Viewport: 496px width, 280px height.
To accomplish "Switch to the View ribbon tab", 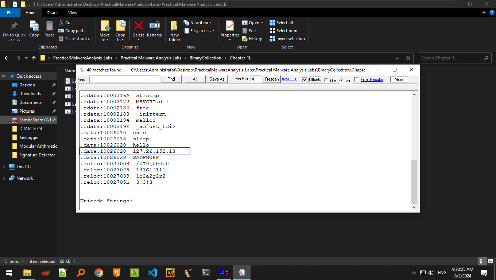I will 73,13.
